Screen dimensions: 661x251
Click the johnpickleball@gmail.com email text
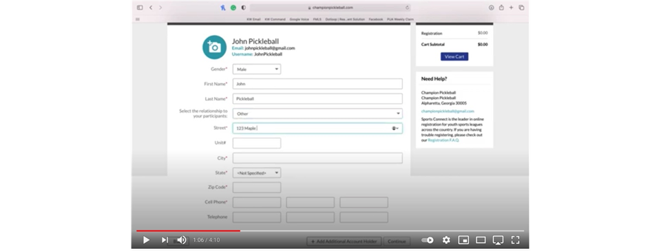pyautogui.click(x=270, y=48)
